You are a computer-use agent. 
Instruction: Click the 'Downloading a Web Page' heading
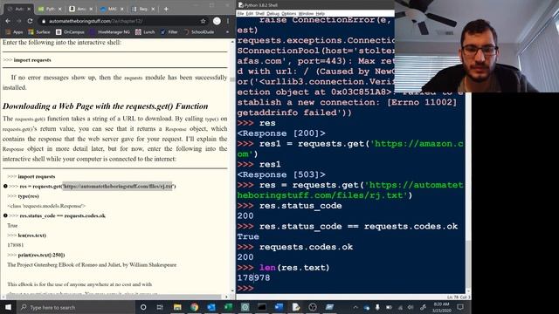[x=105, y=106]
